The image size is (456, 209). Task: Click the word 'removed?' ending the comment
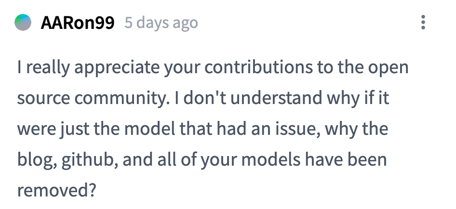coord(56,190)
